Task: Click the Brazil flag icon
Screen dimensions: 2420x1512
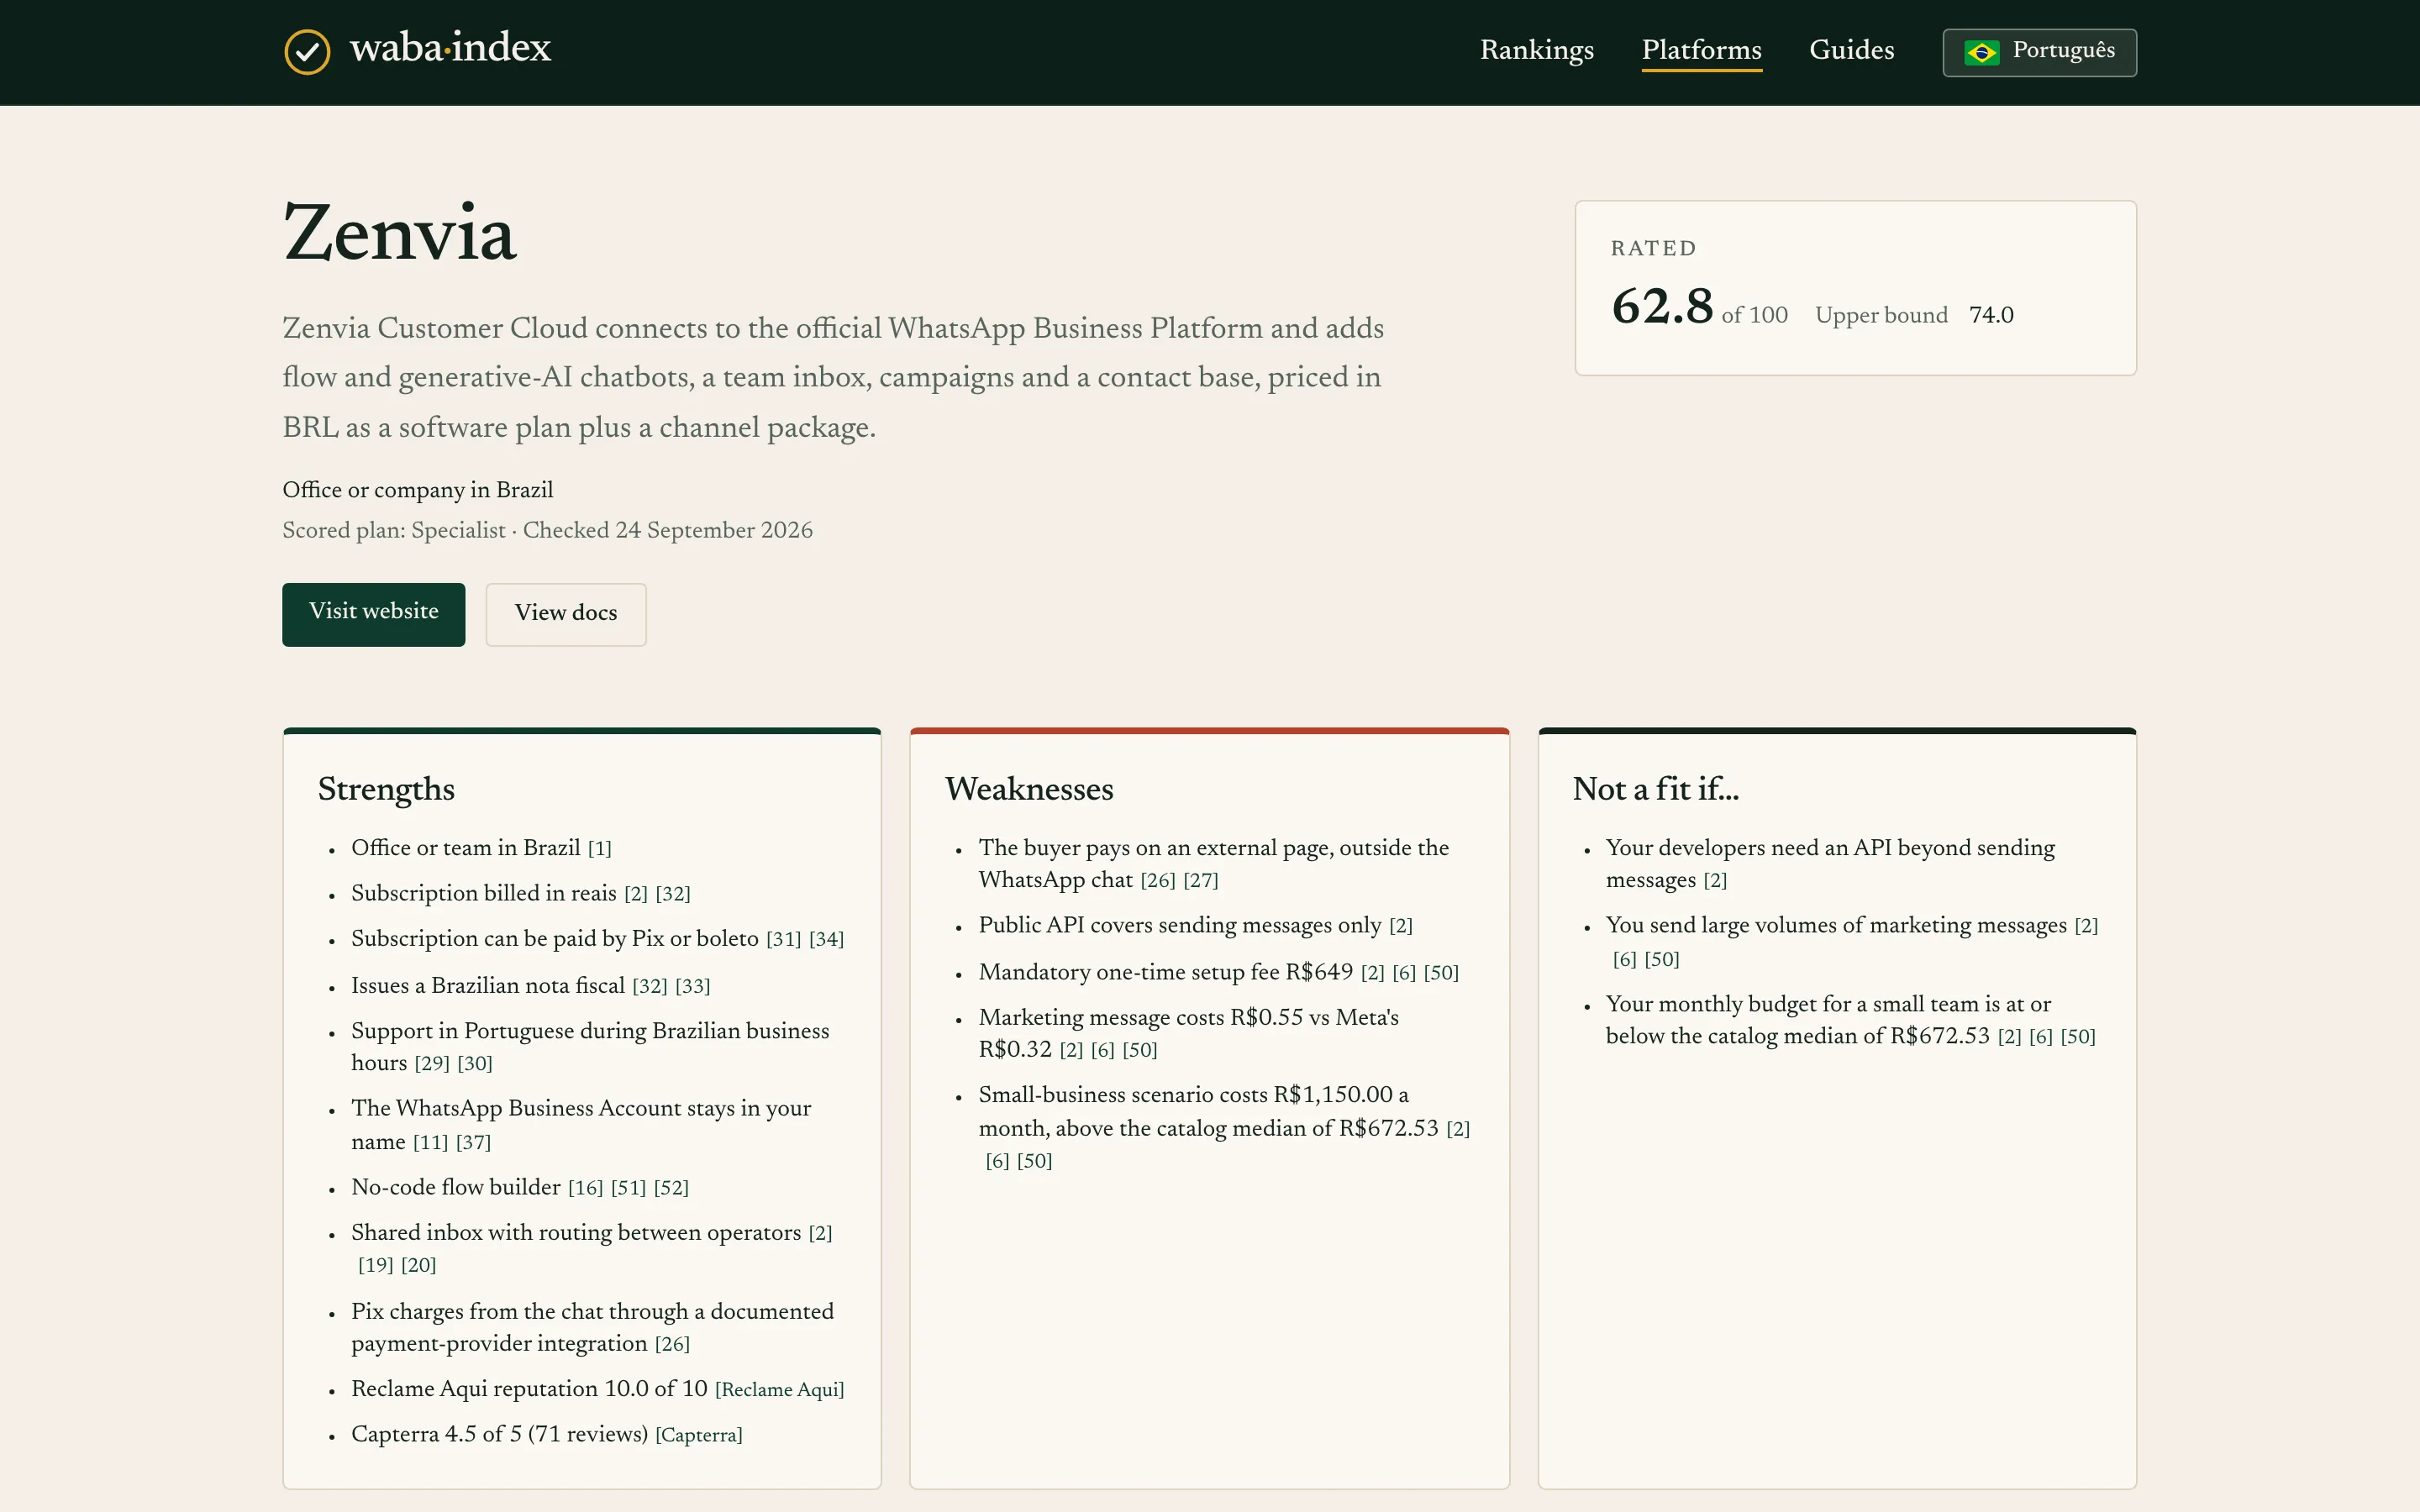Action: pyautogui.click(x=1981, y=52)
